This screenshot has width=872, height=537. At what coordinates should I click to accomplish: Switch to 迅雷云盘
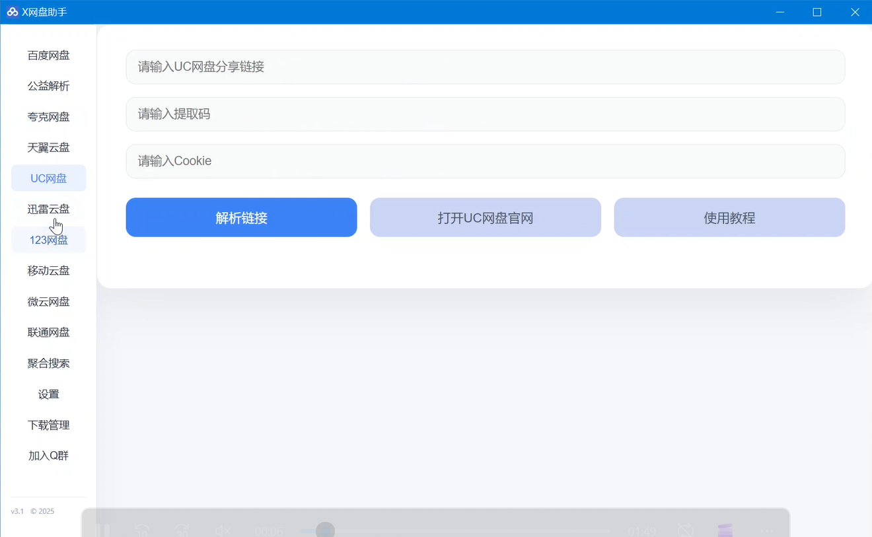click(48, 209)
